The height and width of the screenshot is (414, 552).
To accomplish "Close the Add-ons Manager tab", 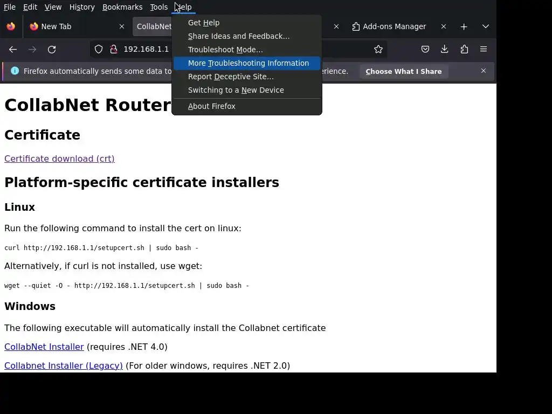I will [444, 26].
